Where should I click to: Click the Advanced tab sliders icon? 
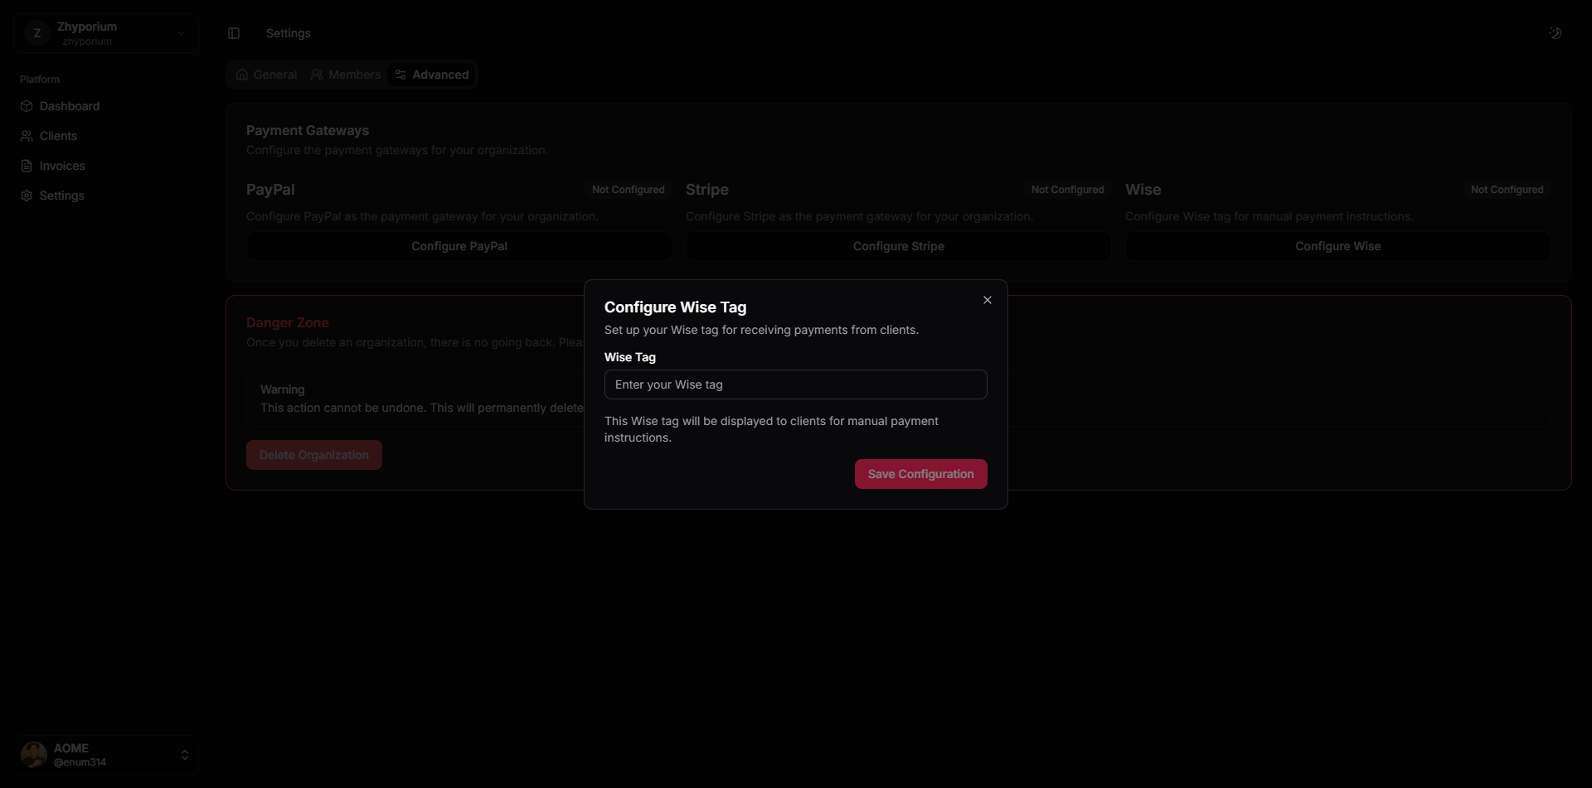(400, 75)
